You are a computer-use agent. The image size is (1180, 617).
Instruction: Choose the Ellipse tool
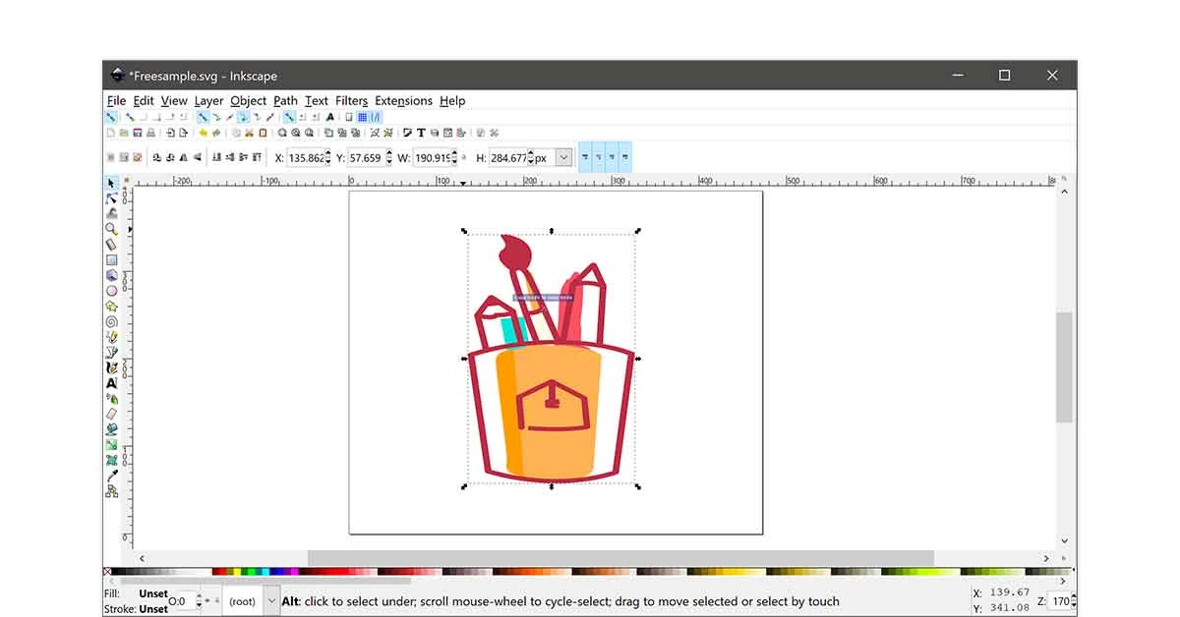(x=111, y=290)
